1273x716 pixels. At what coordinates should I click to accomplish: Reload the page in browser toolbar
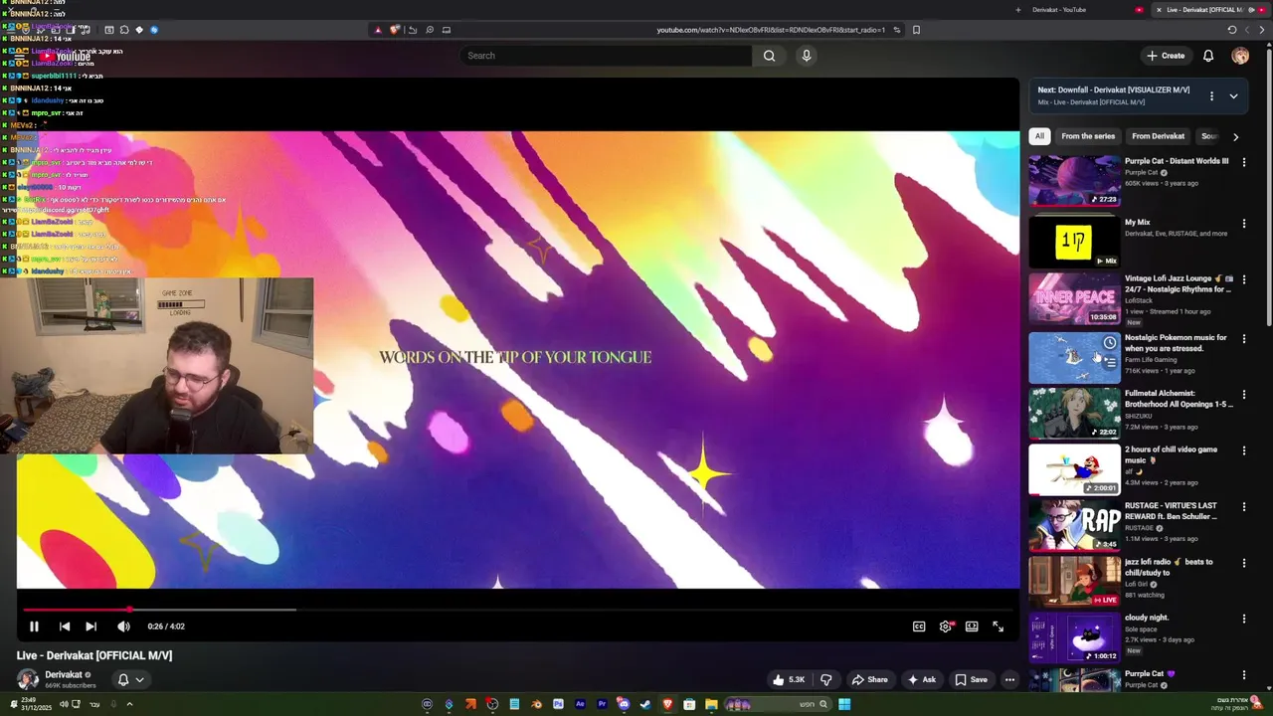(x=1231, y=30)
